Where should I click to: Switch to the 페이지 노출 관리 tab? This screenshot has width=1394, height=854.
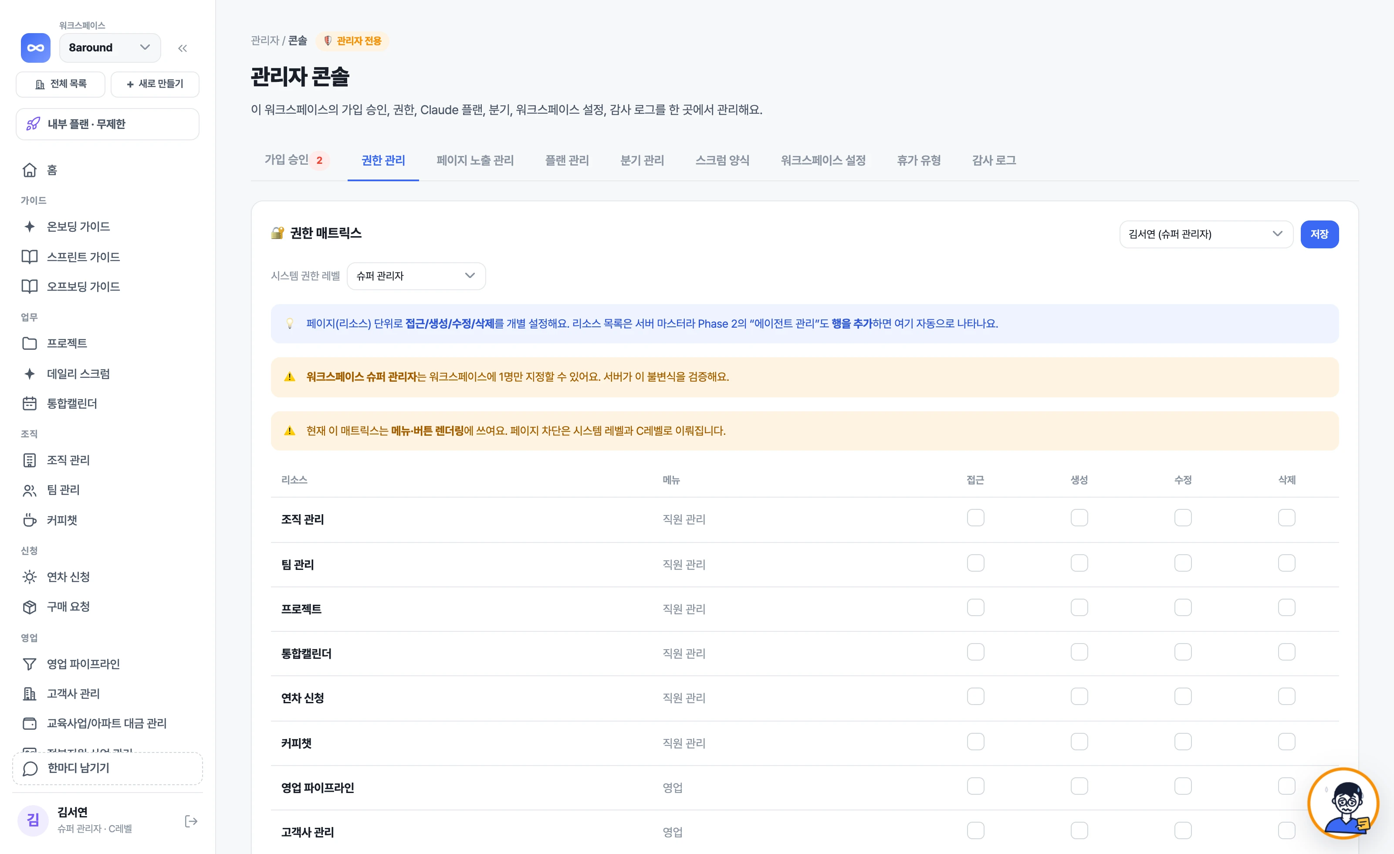[475, 160]
